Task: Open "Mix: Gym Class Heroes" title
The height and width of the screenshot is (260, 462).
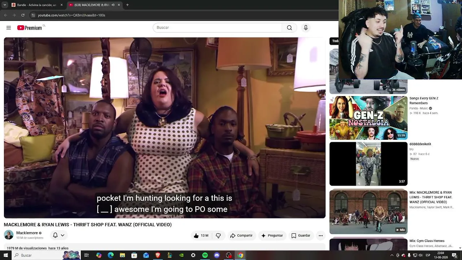Action: pyautogui.click(x=427, y=241)
